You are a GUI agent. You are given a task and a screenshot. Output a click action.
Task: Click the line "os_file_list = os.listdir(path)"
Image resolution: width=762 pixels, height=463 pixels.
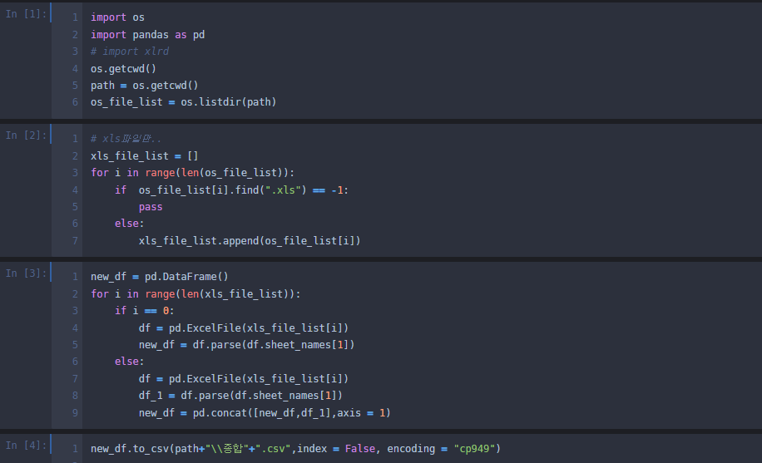click(x=184, y=102)
